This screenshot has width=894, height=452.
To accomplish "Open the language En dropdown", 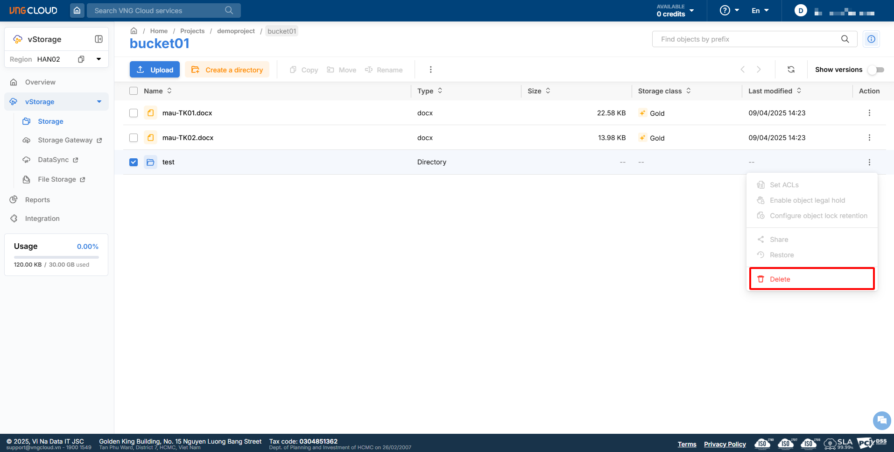I will coord(760,10).
